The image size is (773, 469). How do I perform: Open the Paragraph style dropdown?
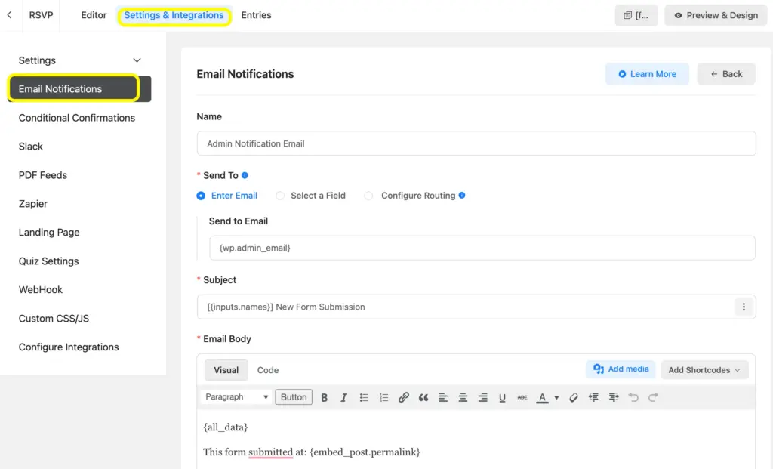(236, 396)
